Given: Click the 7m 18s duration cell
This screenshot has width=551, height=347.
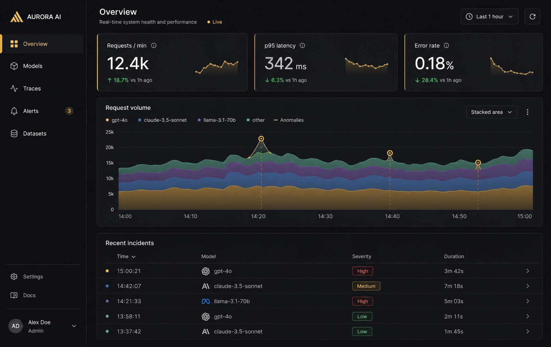Looking at the screenshot, I should click(x=454, y=286).
